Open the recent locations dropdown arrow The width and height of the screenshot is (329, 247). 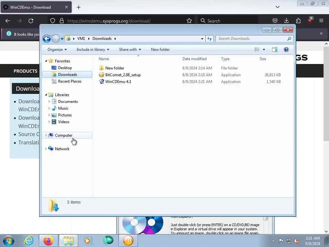tap(62, 39)
